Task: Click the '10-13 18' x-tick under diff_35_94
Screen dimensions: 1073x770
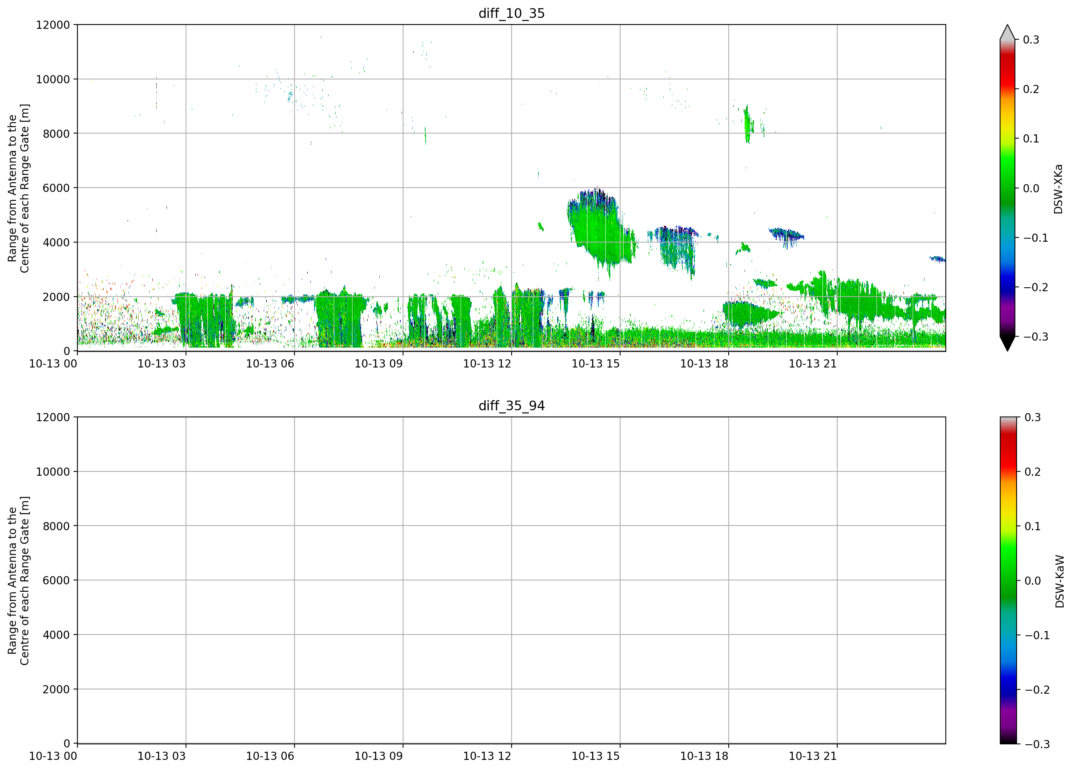Action: (x=704, y=756)
